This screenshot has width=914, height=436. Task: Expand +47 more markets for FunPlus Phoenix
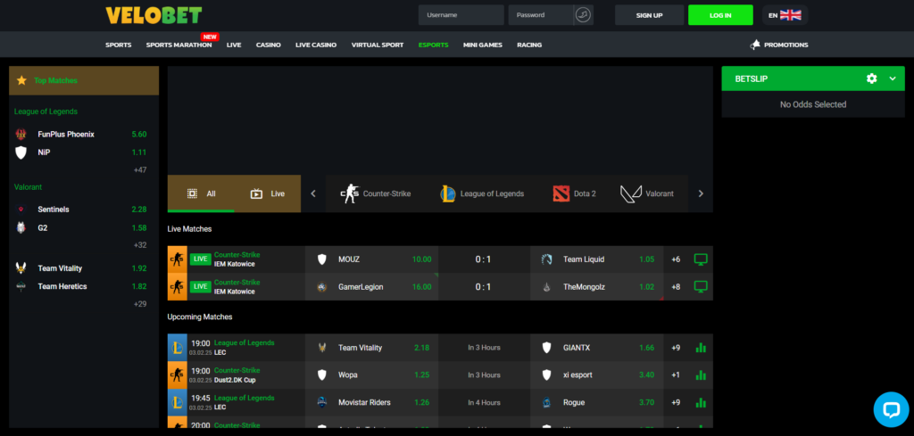[139, 169]
